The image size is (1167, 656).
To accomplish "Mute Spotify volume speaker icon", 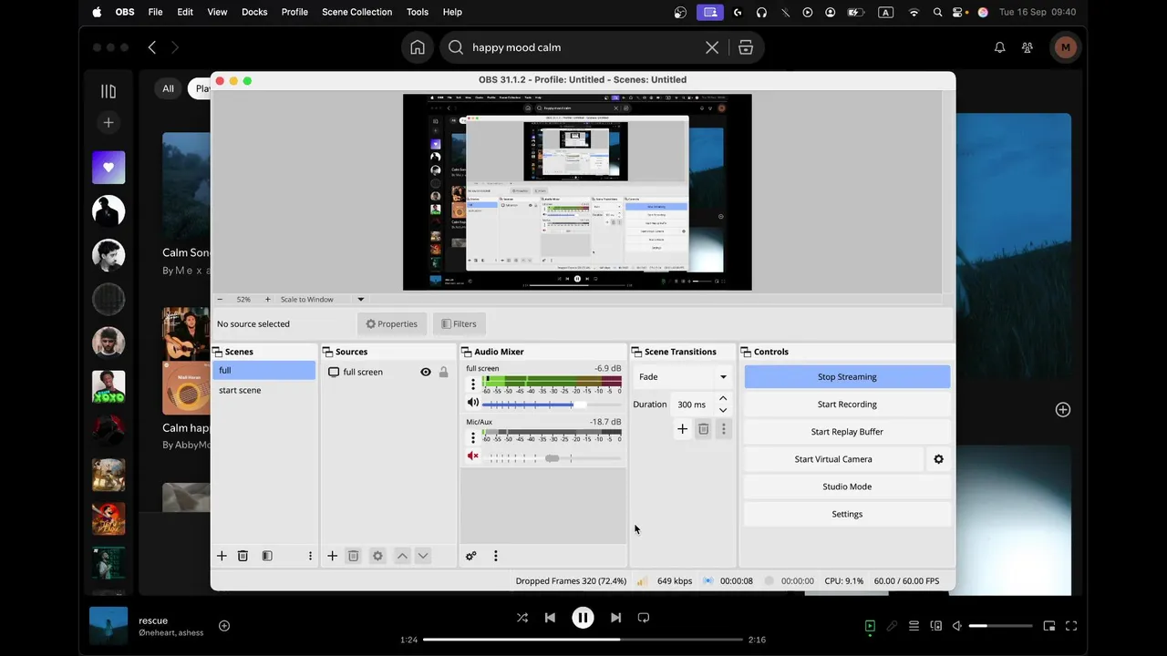I will [957, 626].
